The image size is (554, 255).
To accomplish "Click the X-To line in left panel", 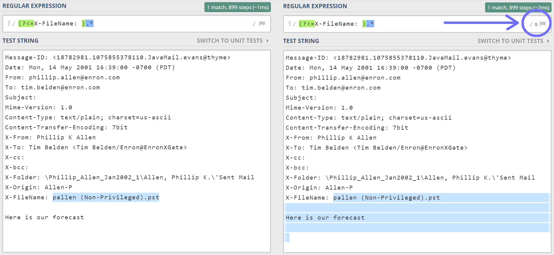I will tap(96, 147).
